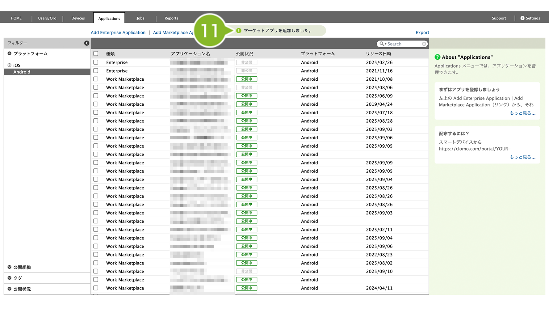Expand the 公開状況 filter section
This screenshot has height=309, width=549.
coord(10,289)
